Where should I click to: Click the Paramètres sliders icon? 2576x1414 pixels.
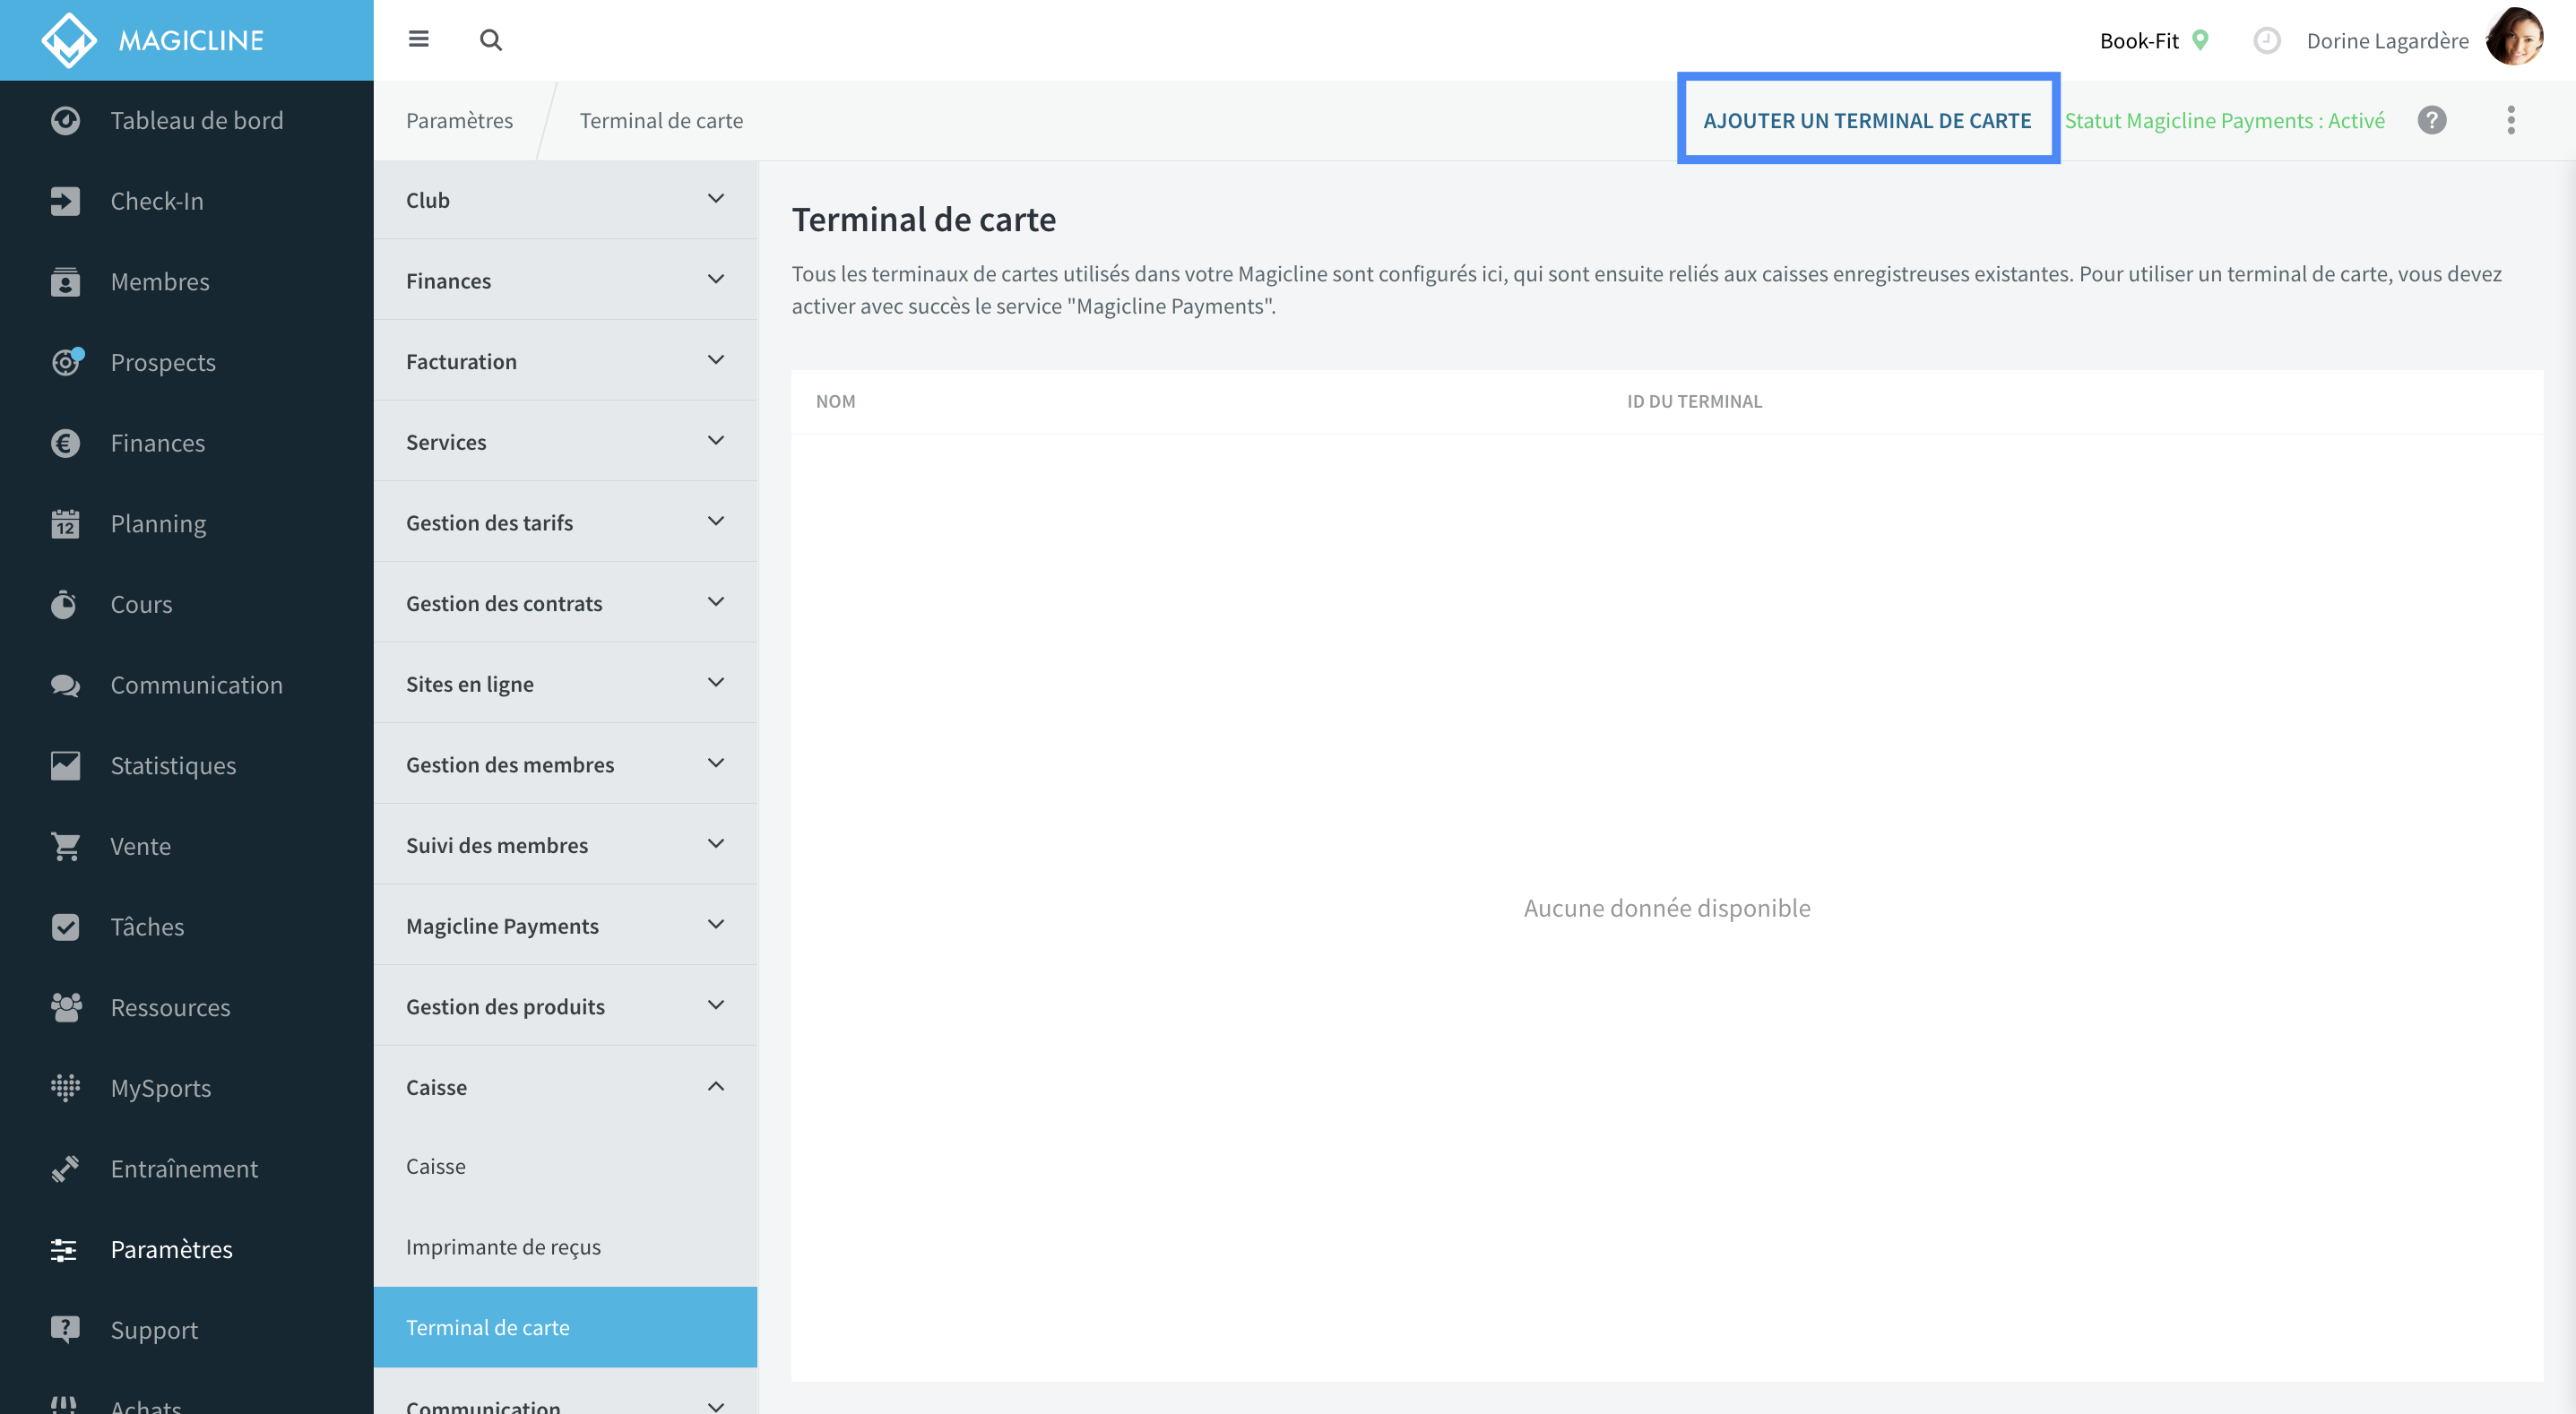65,1249
